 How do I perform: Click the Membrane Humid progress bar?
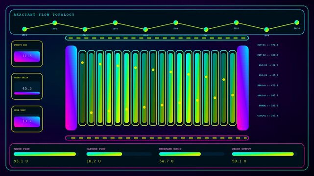(x=192, y=154)
